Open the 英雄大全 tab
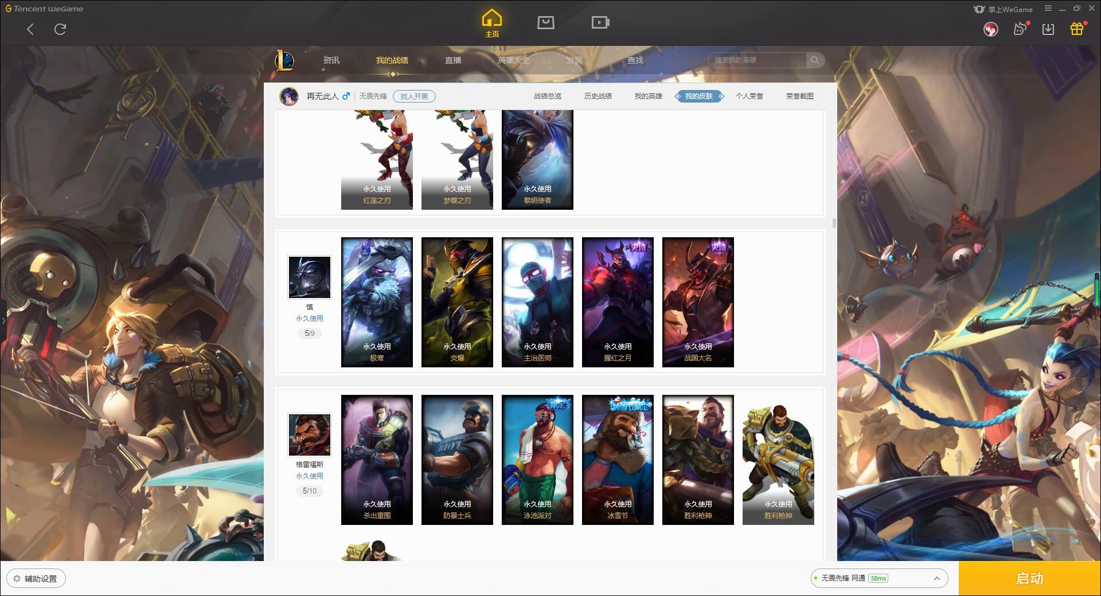The width and height of the screenshot is (1101, 596). 514,60
